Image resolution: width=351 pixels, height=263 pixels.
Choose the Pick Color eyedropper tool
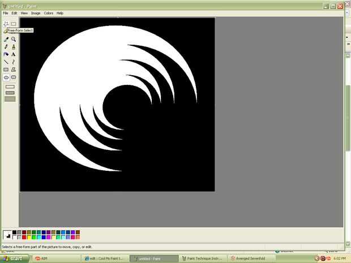[x=6, y=40]
